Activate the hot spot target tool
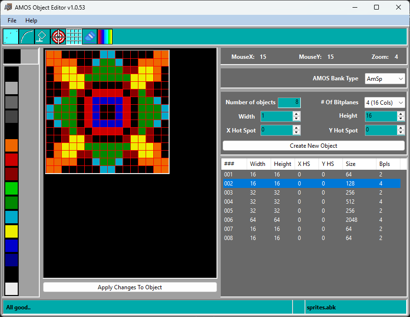 click(58, 36)
